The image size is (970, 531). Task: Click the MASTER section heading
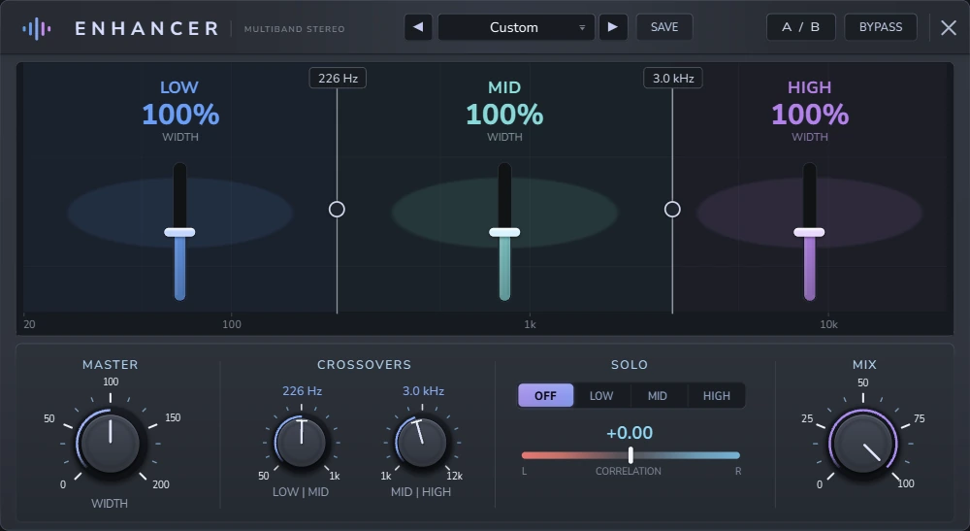click(x=111, y=365)
